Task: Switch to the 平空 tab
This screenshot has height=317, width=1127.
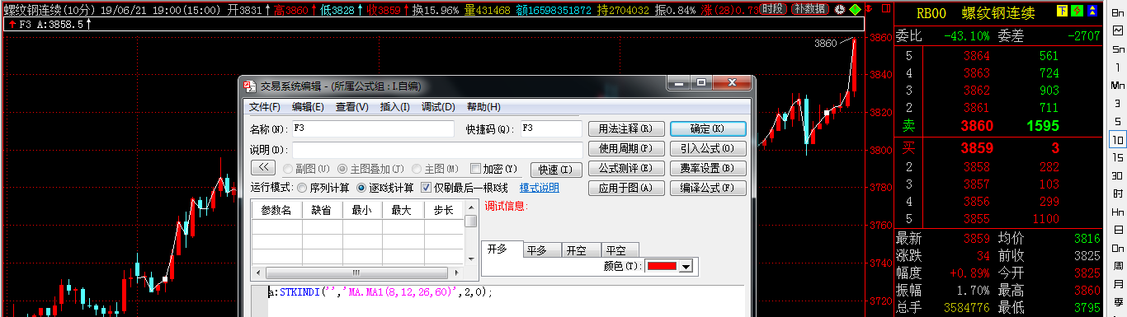Action: [x=620, y=250]
